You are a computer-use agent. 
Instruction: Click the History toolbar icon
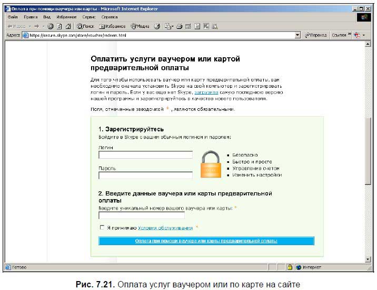coord(157,26)
